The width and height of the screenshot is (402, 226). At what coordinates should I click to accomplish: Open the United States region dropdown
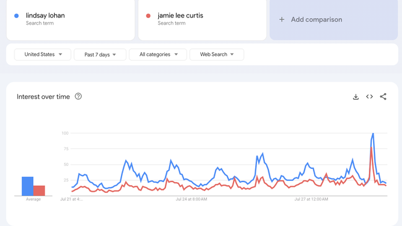(x=43, y=55)
